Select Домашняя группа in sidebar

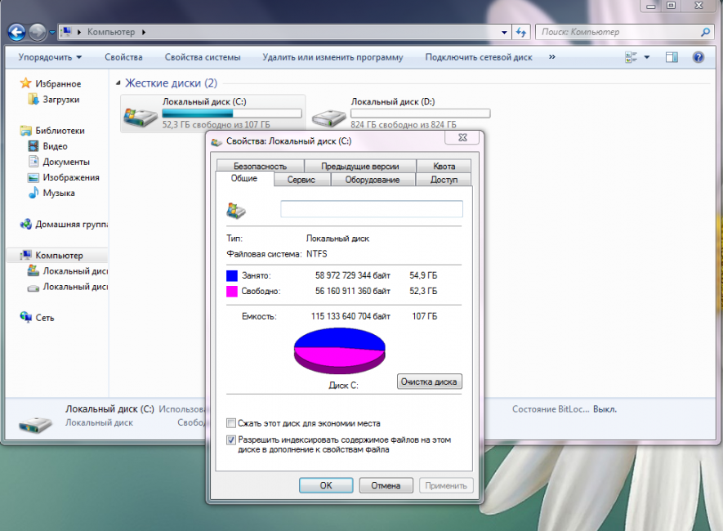(x=71, y=225)
